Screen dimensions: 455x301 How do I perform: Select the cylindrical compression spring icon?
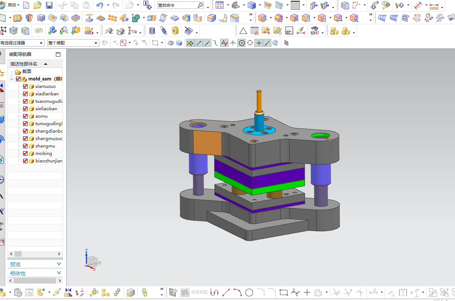point(152,31)
